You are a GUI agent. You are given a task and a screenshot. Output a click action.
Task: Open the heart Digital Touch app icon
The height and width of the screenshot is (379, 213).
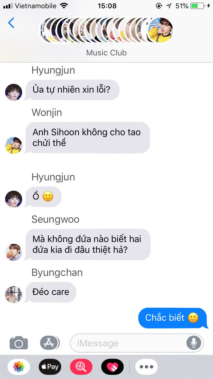[112, 367]
